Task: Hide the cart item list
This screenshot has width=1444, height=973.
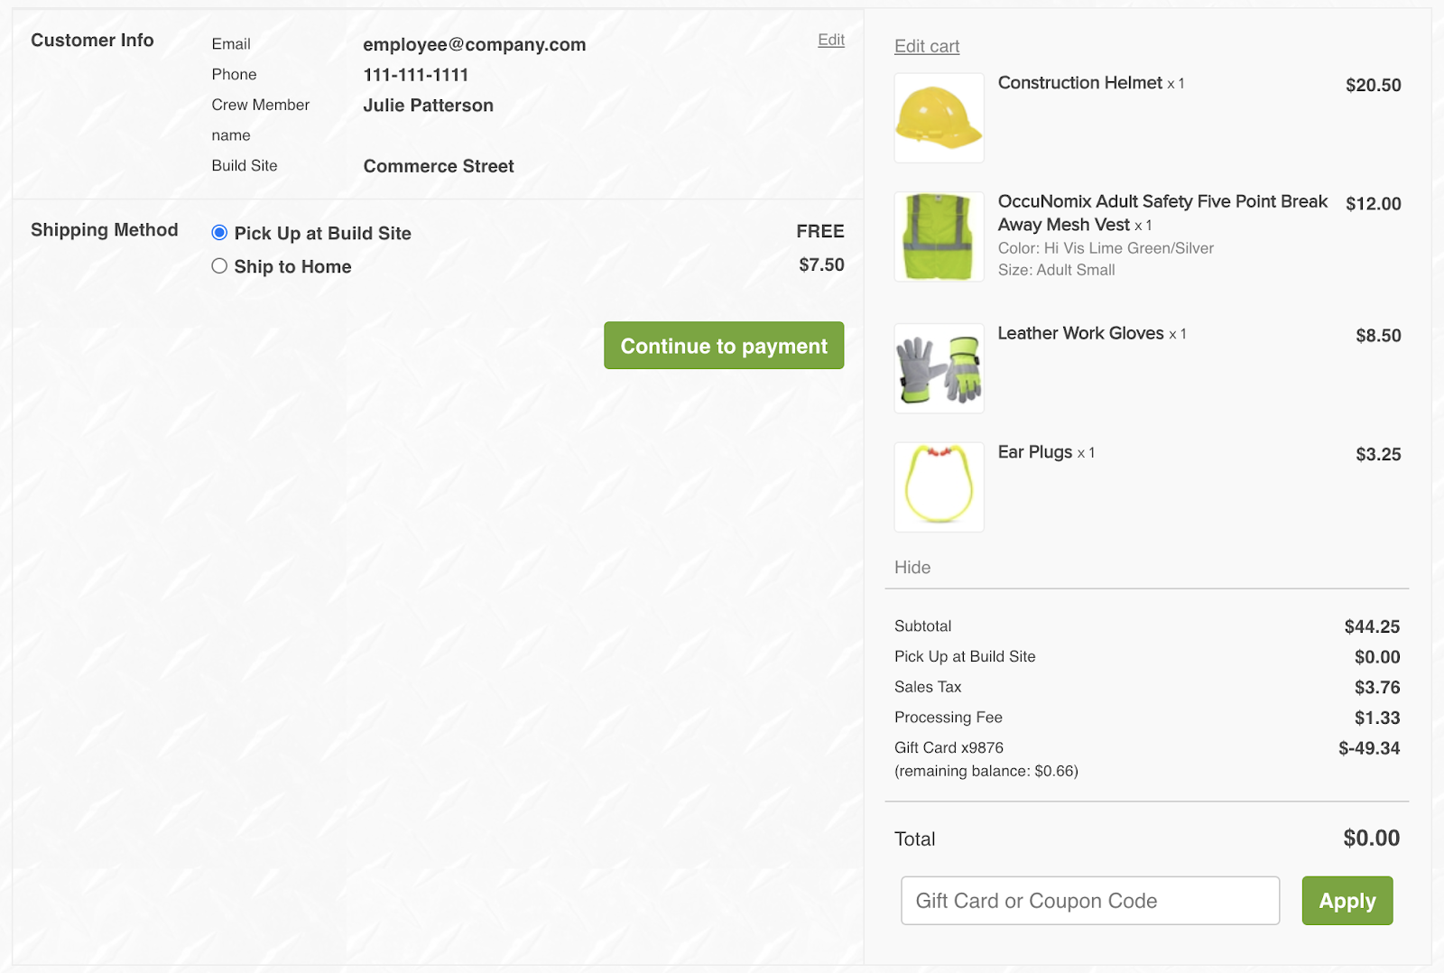Action: (912, 568)
